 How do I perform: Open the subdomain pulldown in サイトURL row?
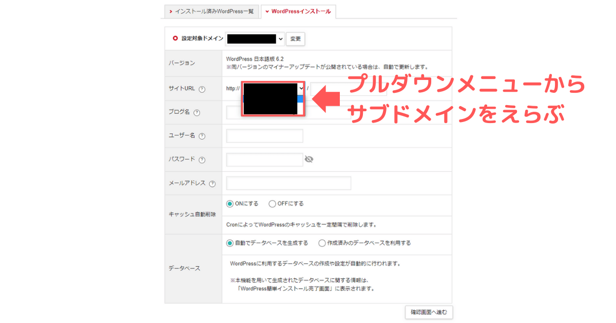[300, 88]
